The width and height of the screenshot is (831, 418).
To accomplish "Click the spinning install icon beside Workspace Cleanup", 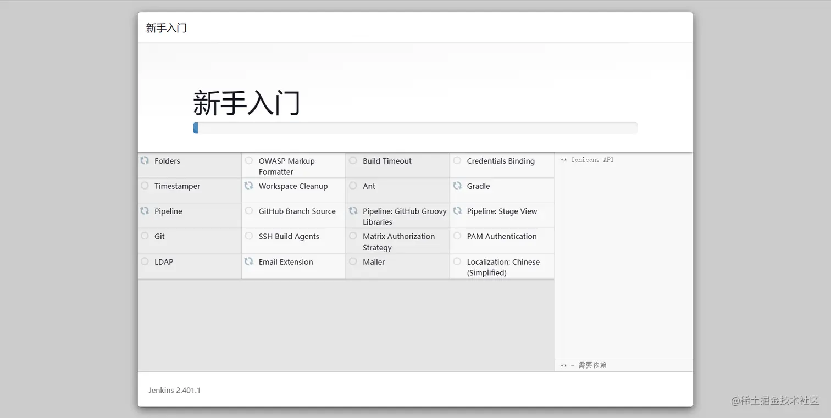I will (249, 186).
